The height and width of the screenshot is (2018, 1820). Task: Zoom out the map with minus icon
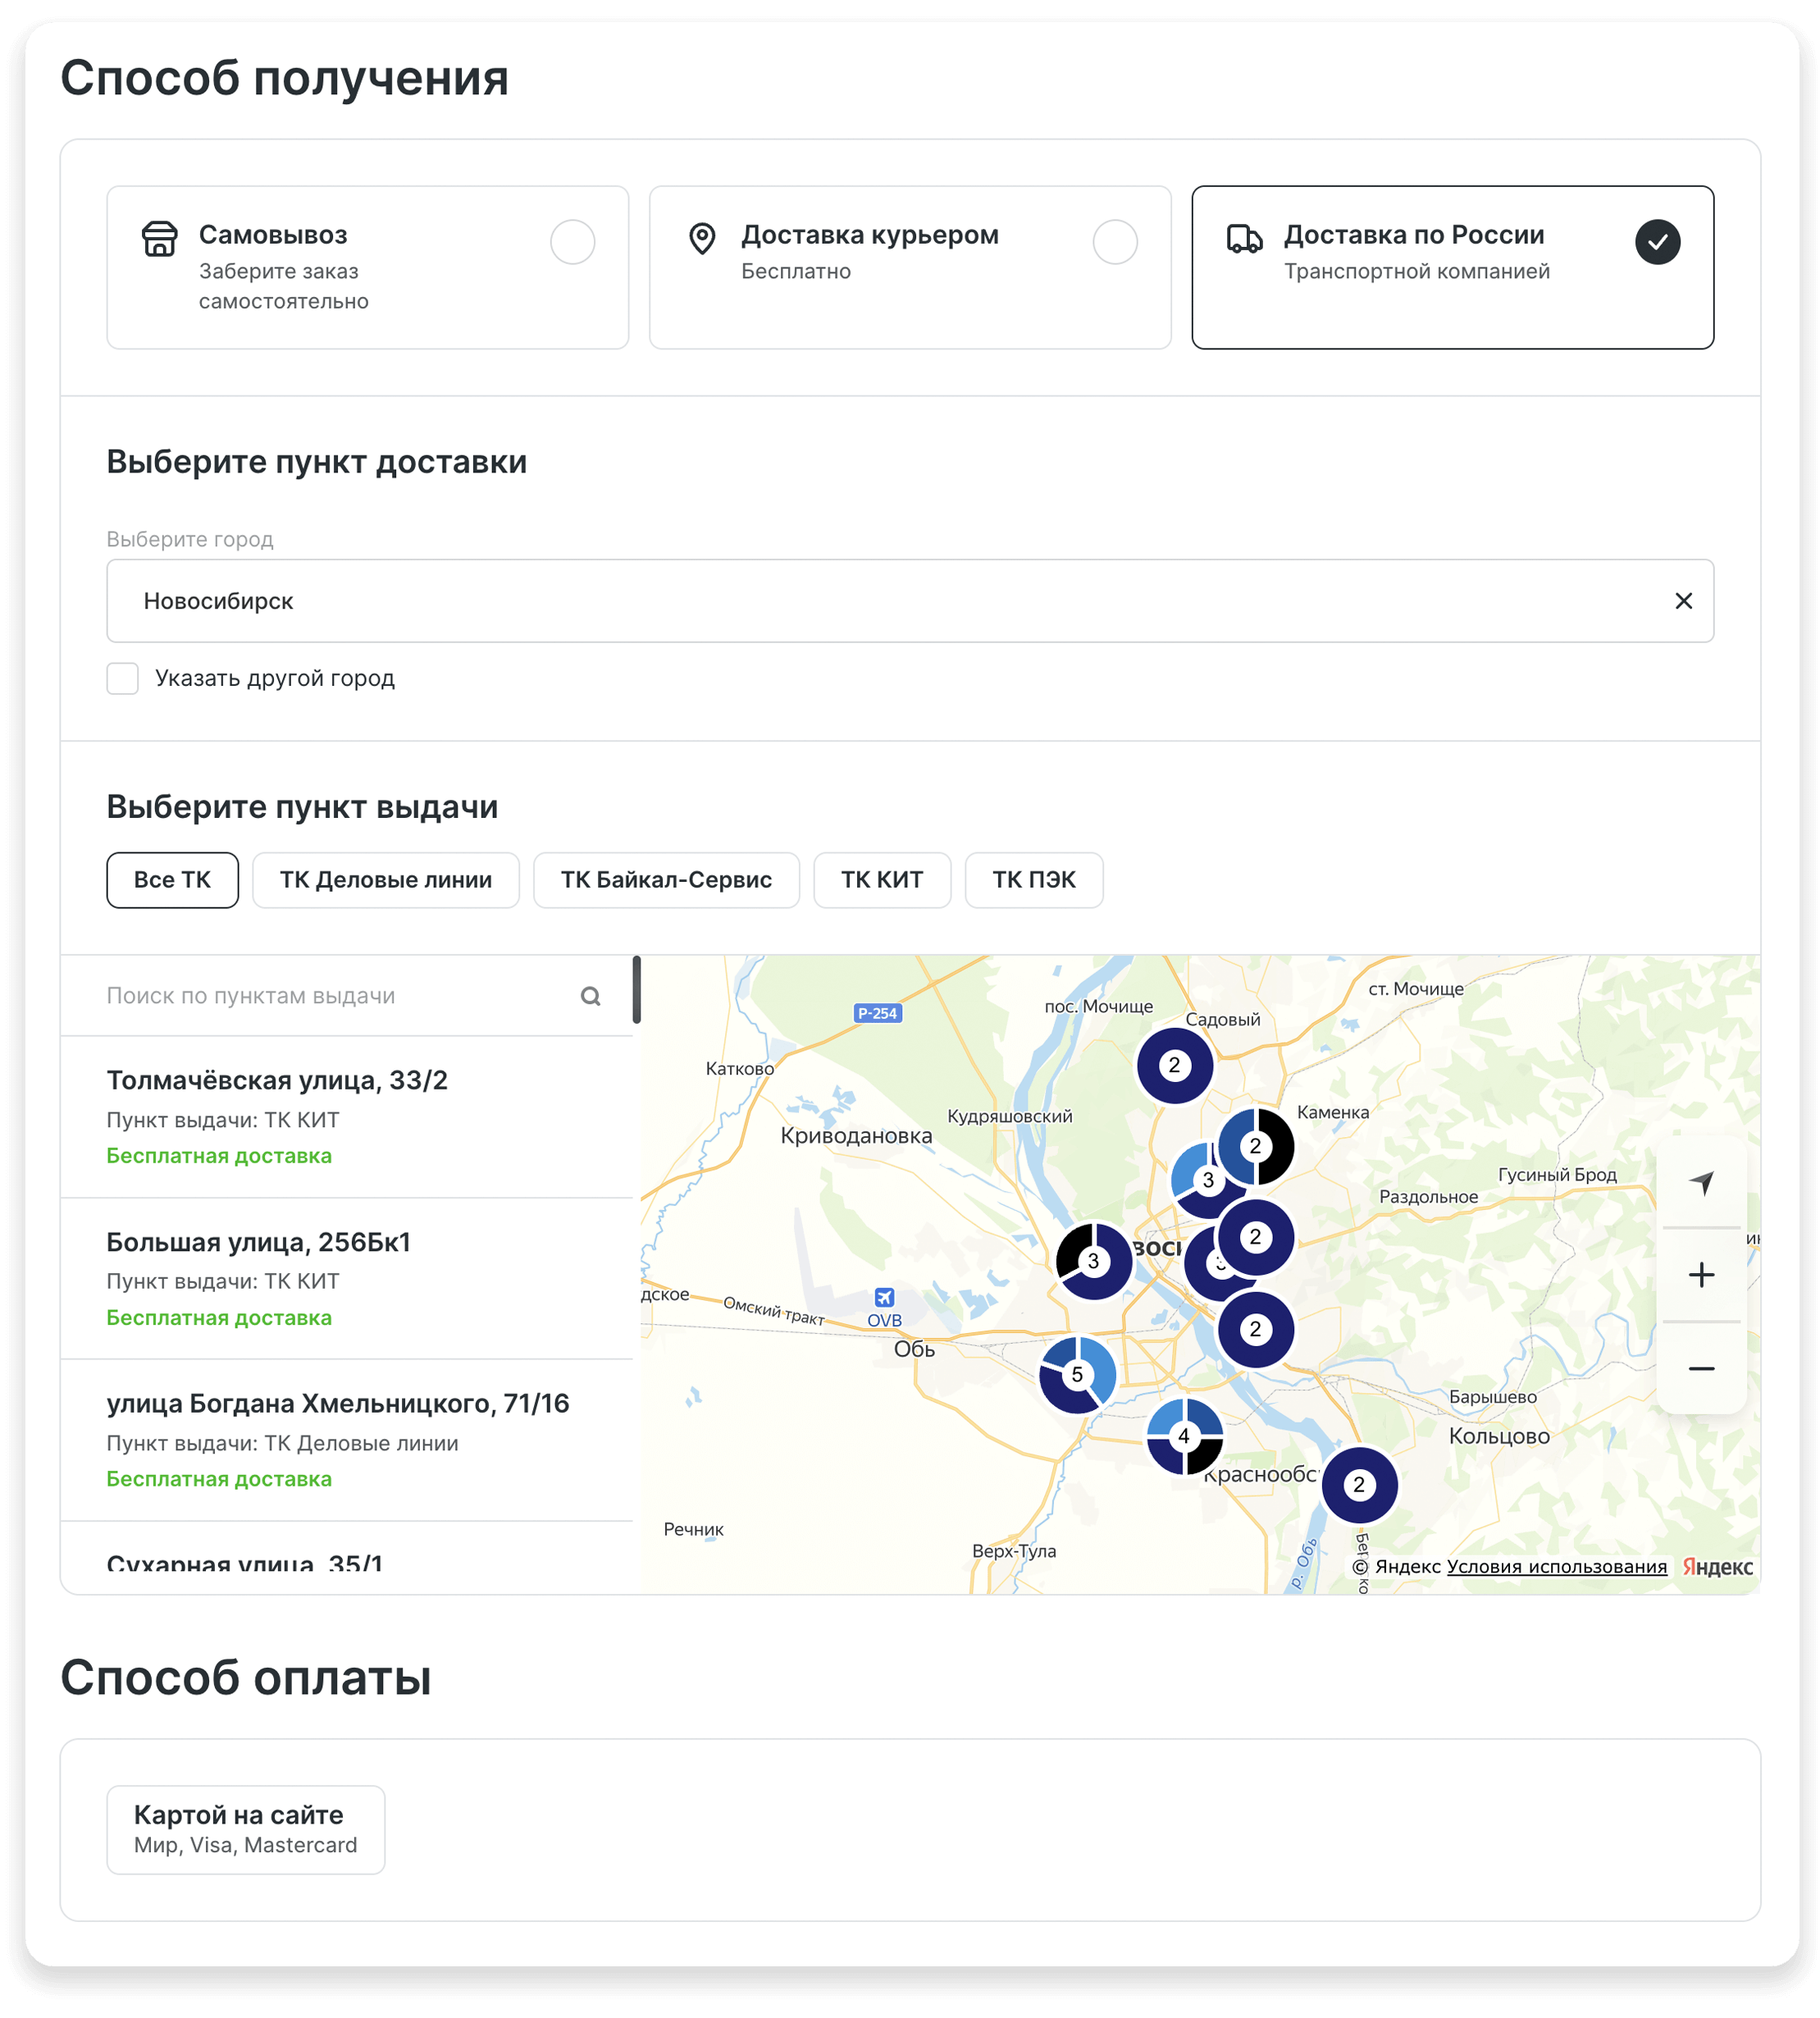tap(1701, 1368)
